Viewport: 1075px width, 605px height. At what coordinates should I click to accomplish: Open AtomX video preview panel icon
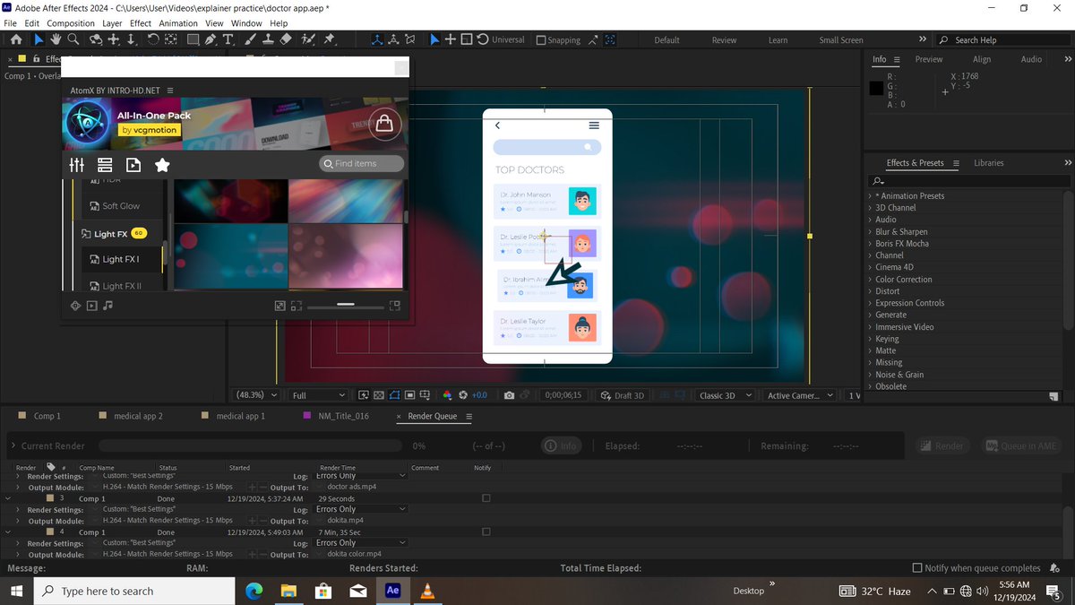tap(133, 165)
